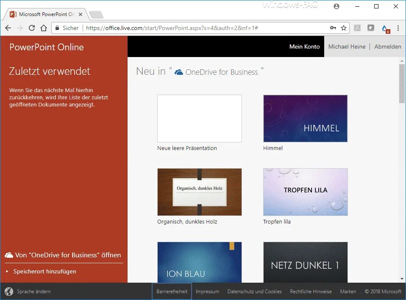This screenshot has height=300, width=406.
Task: Open Marken footer link
Action: coord(348,292)
